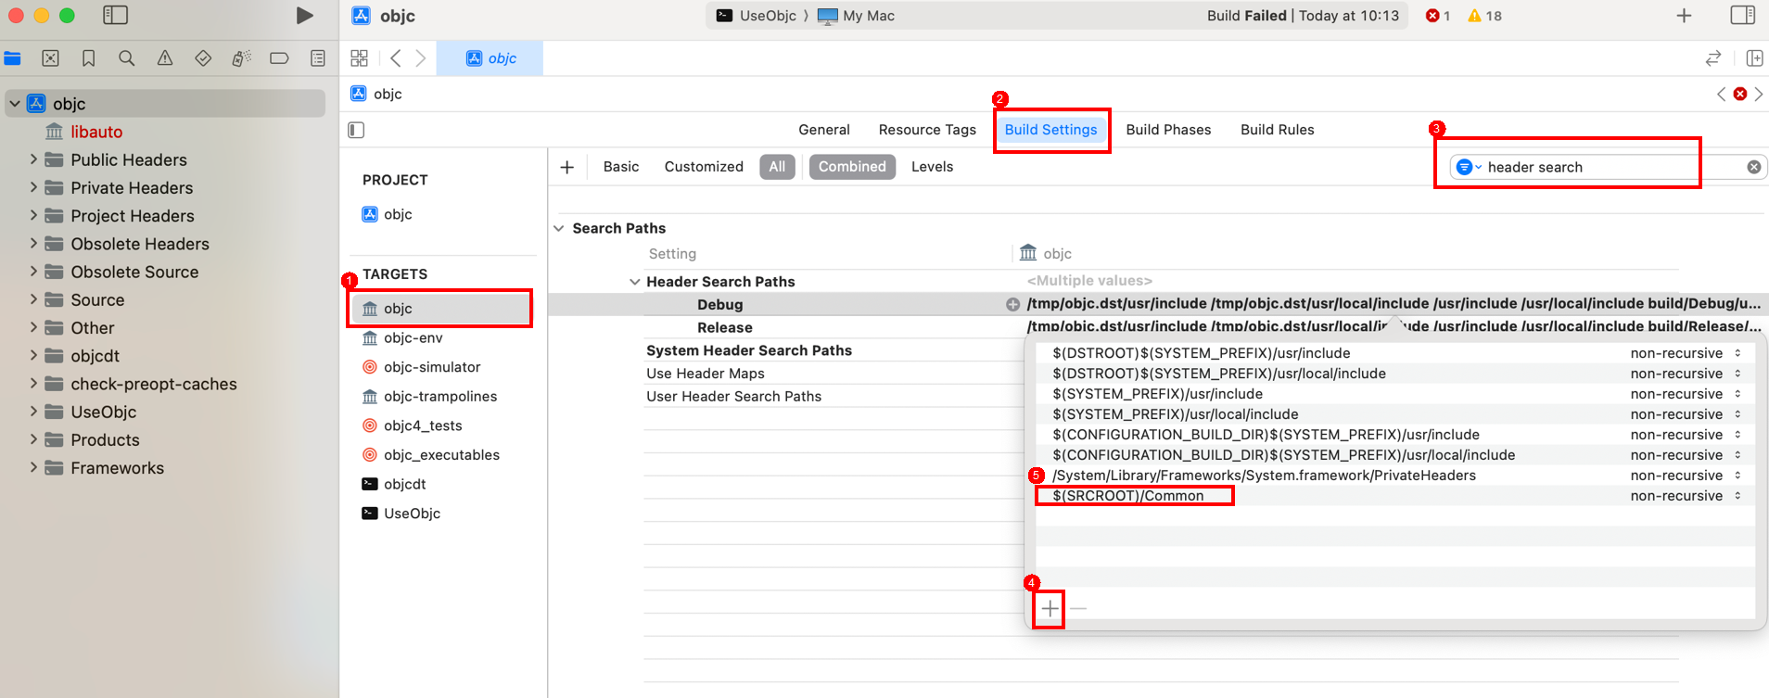Show Customized build settings
Viewport: 1769px width, 698px height.
pos(704,167)
